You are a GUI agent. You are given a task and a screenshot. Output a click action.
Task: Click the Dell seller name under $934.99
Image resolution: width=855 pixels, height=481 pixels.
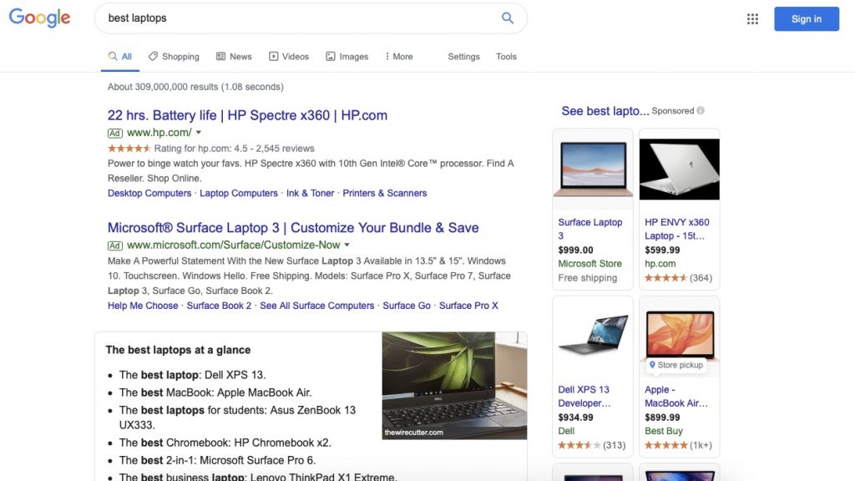point(566,431)
